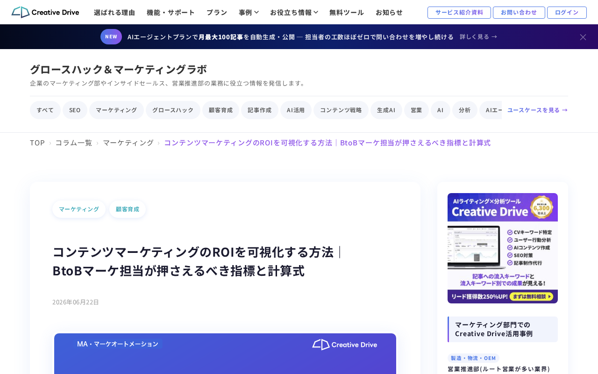Open 営業推進部(ルート営業が多い業界) case link
The image size is (598, 374).
499,369
